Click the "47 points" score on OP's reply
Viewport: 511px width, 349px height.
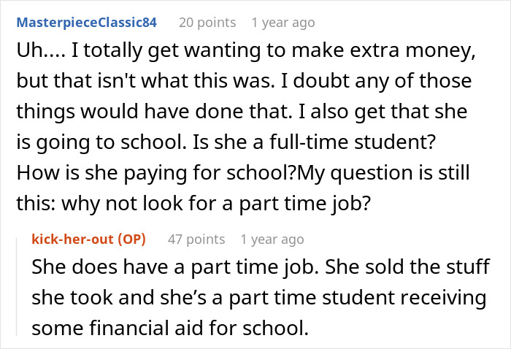tap(195, 239)
